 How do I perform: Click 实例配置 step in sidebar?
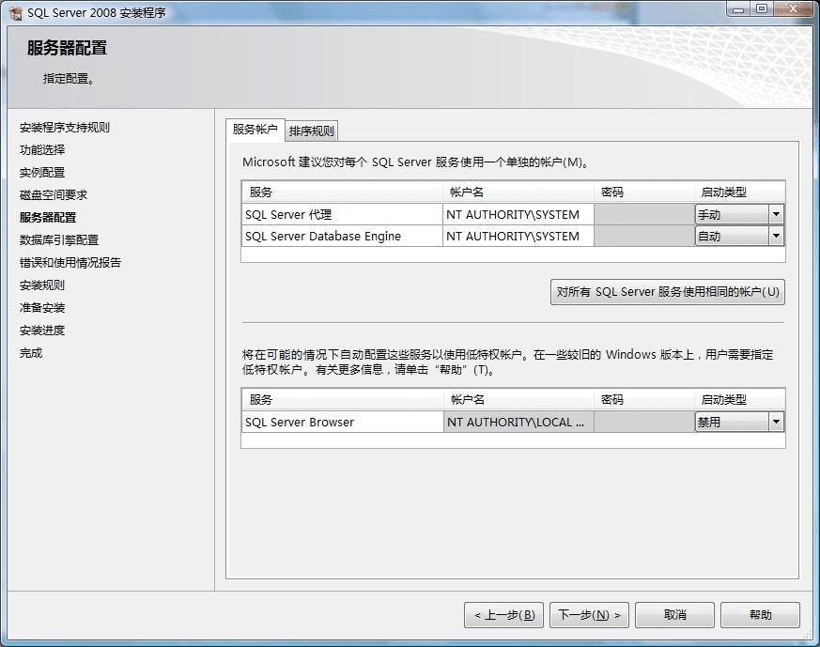(42, 173)
